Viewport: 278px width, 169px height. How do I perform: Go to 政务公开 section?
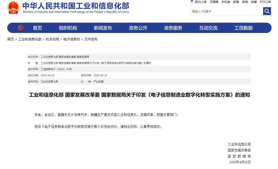[x=138, y=28]
